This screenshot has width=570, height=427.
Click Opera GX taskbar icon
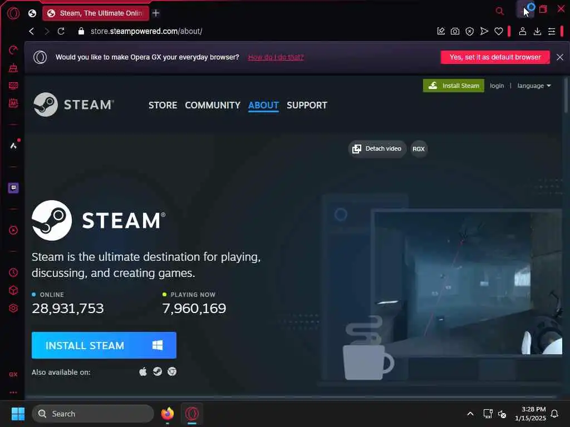(192, 414)
